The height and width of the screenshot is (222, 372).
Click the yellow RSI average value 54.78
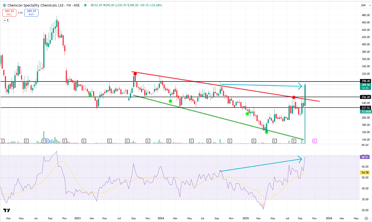click(x=365, y=173)
